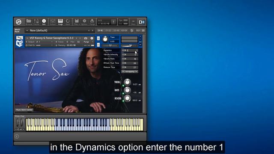Click the Release Time CC# field
This screenshot has width=274, height=154.
[x=130, y=67]
